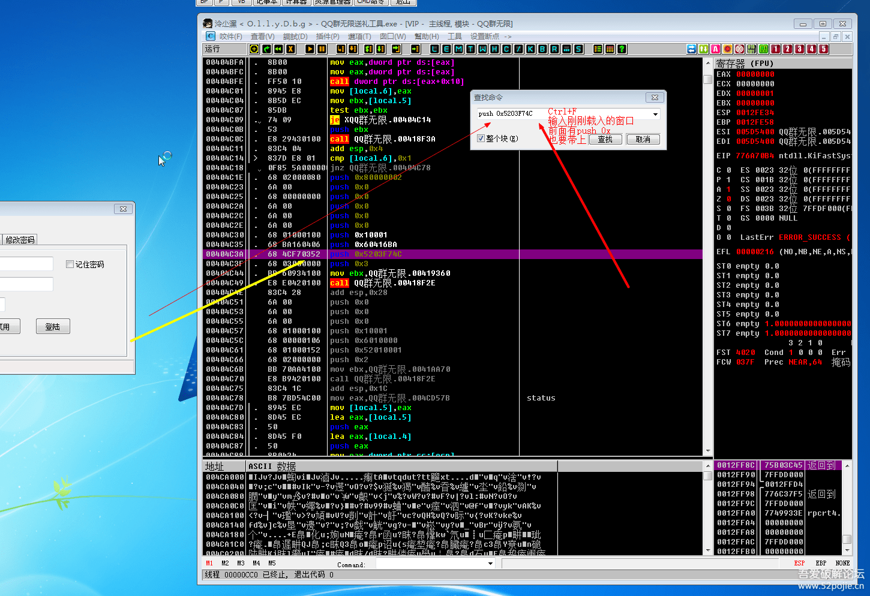Screen dimensions: 870x596
Task: Open the 工具 menu
Action: 454,37
